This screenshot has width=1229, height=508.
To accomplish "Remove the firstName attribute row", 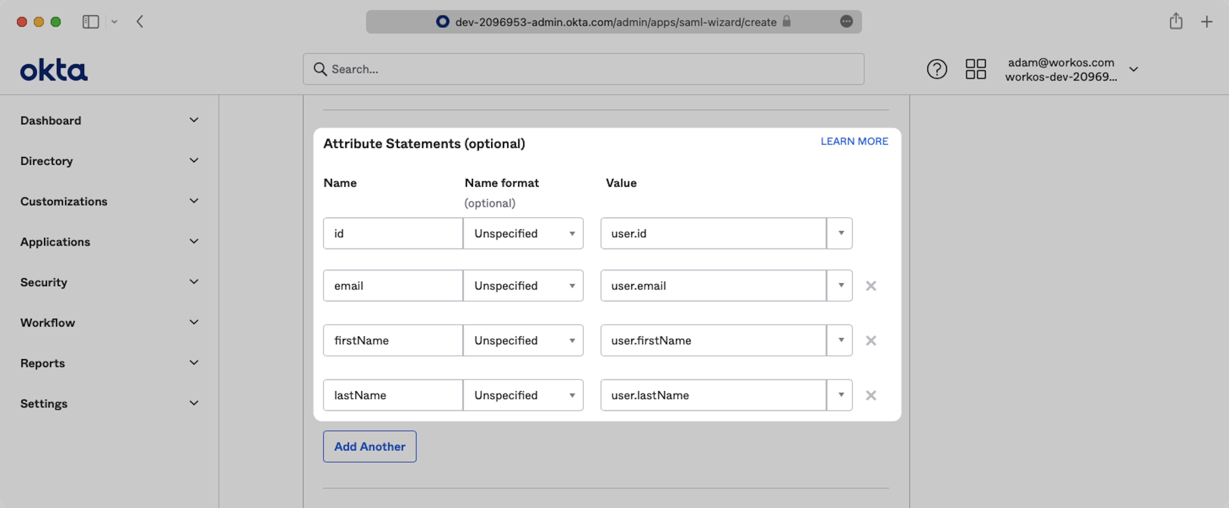I will (871, 341).
